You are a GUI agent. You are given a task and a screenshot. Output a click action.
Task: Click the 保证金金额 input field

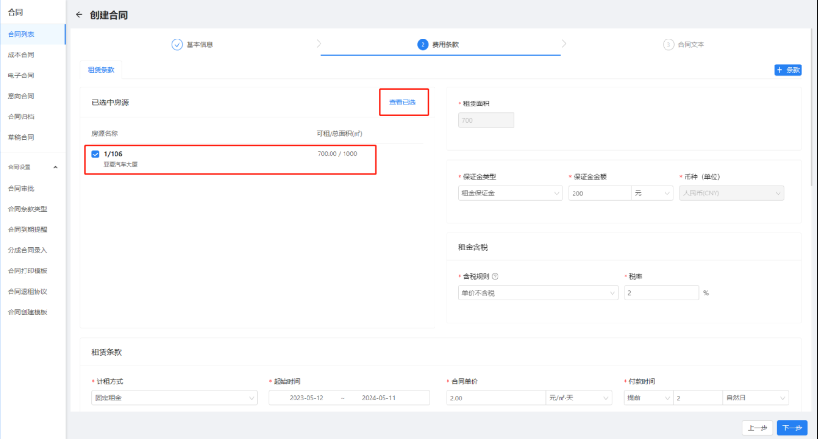tap(599, 194)
